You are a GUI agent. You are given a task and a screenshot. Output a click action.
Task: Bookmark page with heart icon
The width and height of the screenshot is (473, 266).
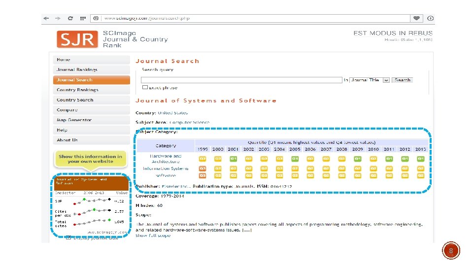416,18
